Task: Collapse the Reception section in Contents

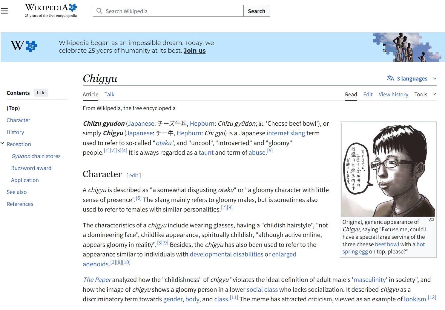Action: 2,143
